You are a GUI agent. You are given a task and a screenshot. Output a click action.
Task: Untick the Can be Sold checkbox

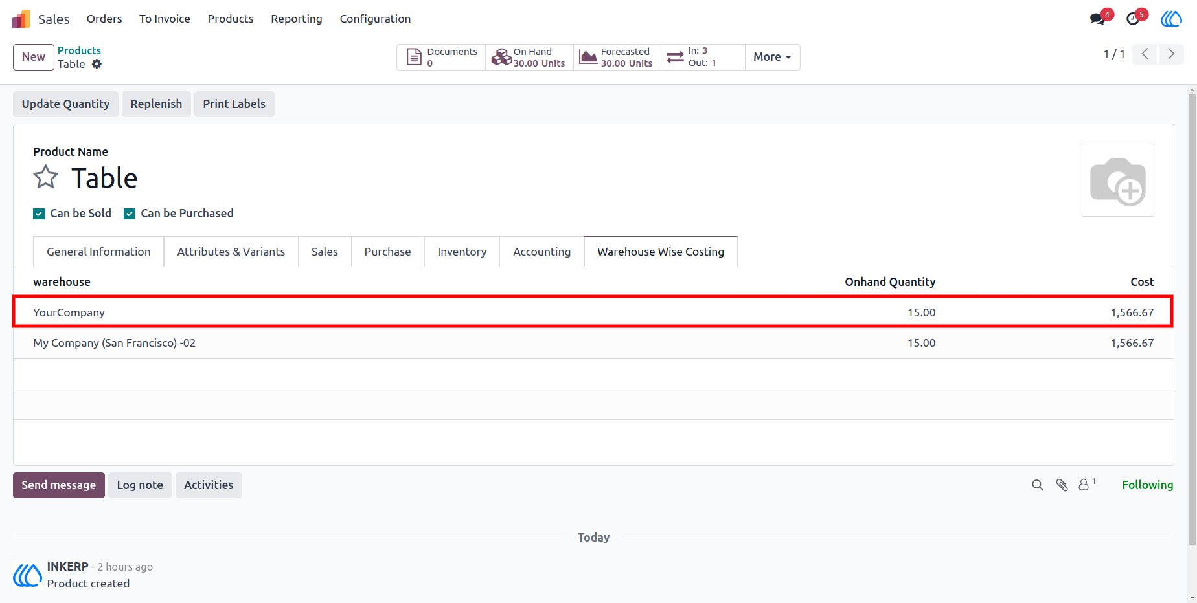tap(39, 214)
